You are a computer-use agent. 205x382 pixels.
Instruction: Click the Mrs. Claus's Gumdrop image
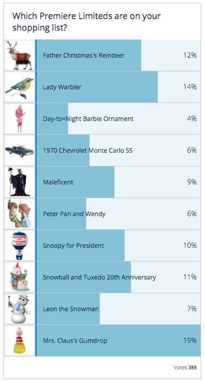20,341
